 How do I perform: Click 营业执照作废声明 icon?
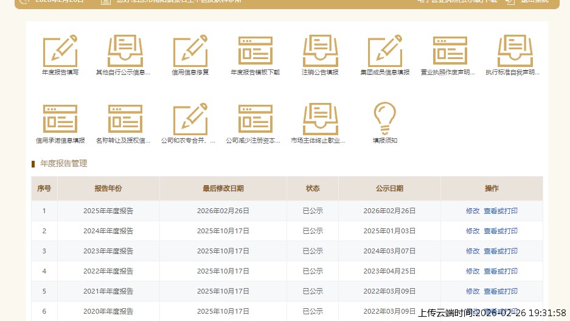(450, 51)
